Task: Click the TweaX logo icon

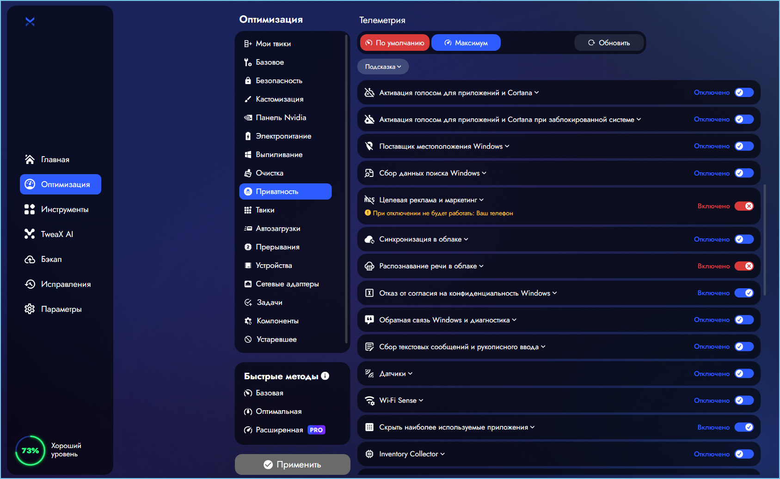Action: (x=30, y=22)
